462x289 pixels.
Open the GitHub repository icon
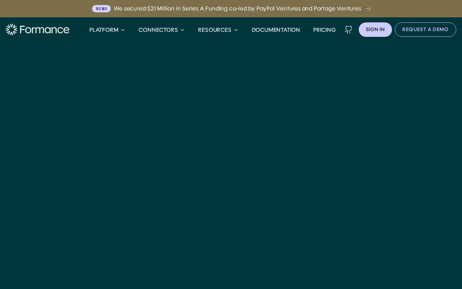(348, 30)
